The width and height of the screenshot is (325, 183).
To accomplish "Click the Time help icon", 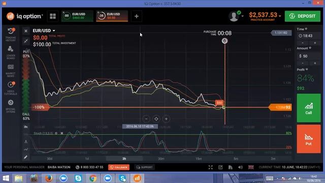I will [x=306, y=29].
